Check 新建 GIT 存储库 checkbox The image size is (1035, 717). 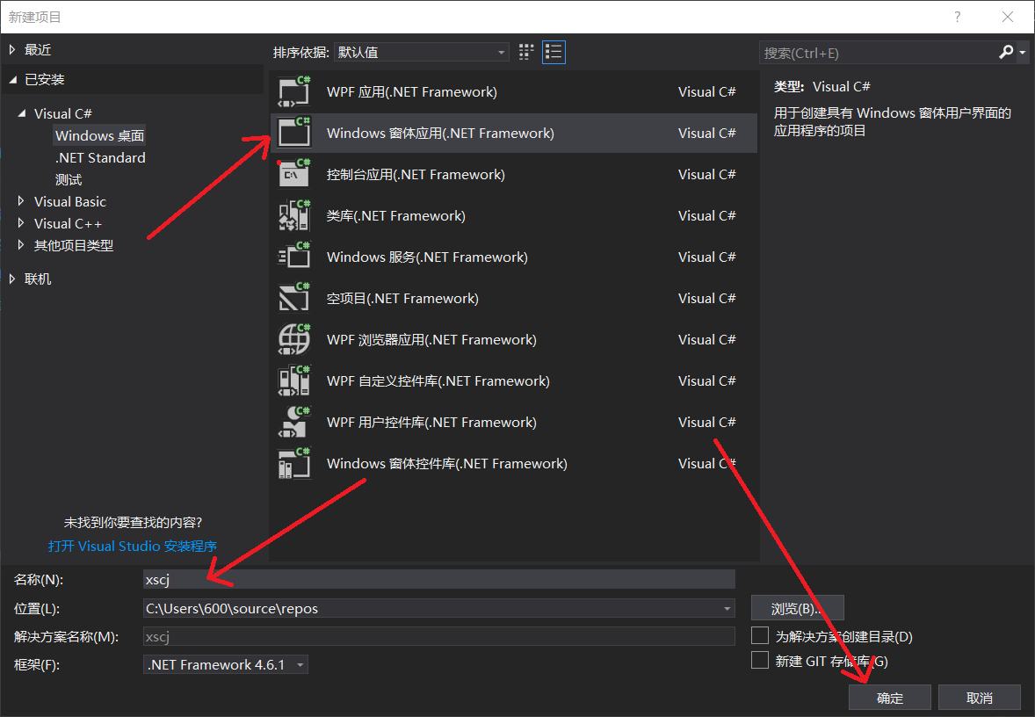(760, 660)
